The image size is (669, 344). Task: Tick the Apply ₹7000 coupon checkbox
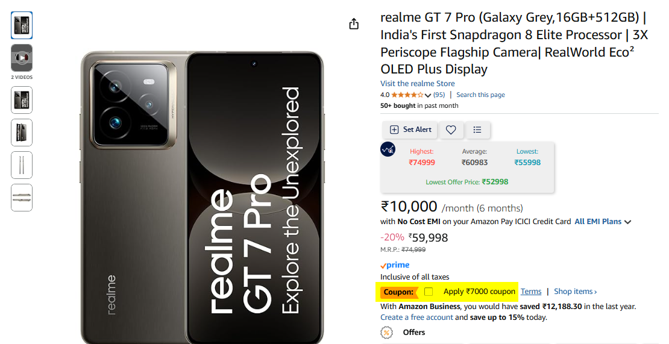pyautogui.click(x=429, y=292)
